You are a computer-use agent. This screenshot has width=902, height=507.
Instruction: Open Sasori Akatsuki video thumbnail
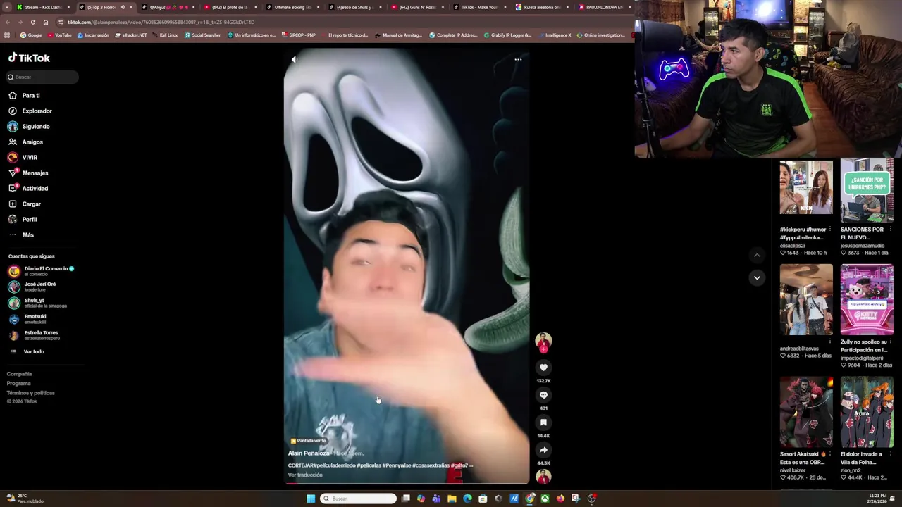pyautogui.click(x=806, y=413)
